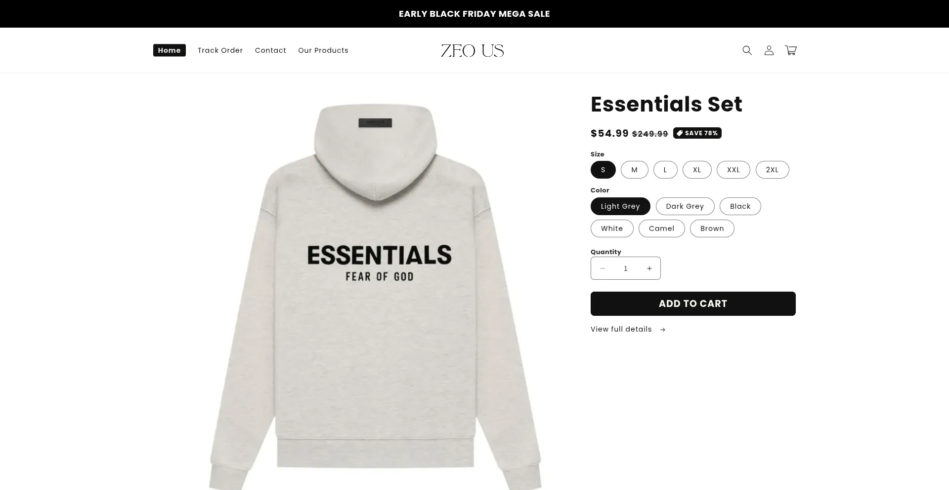
Task: Choose the Dark Grey color
Action: point(685,206)
